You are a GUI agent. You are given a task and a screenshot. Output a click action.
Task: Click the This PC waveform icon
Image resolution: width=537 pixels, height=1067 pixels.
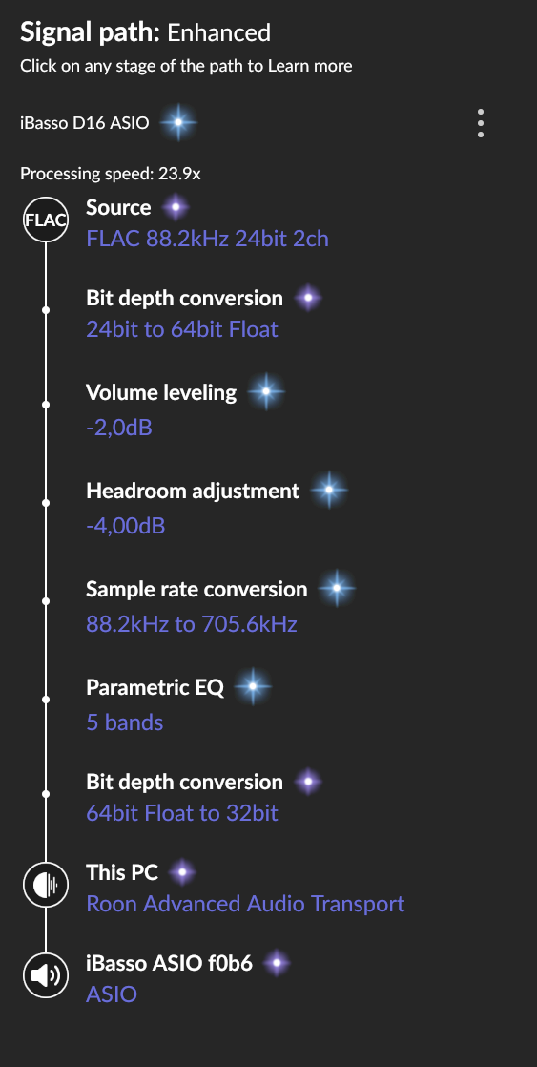[46, 885]
